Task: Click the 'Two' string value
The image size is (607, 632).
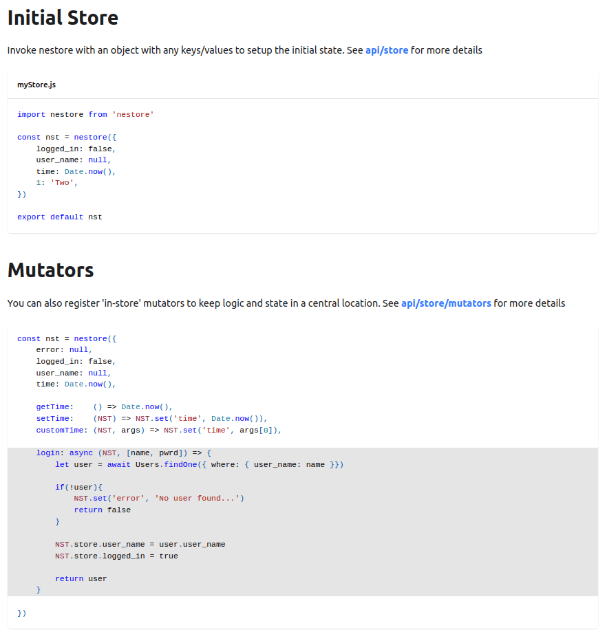Action: coord(64,183)
